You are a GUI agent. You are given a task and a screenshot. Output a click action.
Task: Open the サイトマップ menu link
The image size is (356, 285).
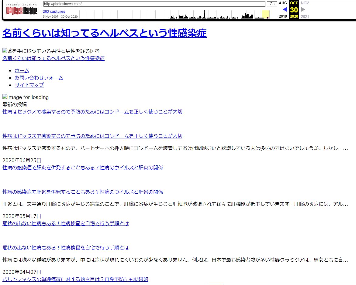point(29,85)
